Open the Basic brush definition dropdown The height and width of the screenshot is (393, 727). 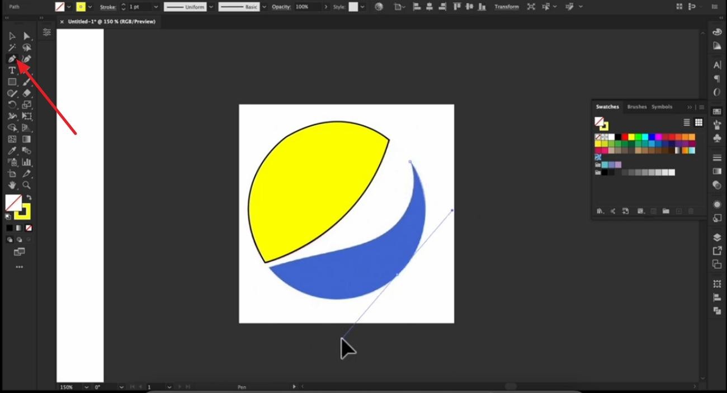263,7
